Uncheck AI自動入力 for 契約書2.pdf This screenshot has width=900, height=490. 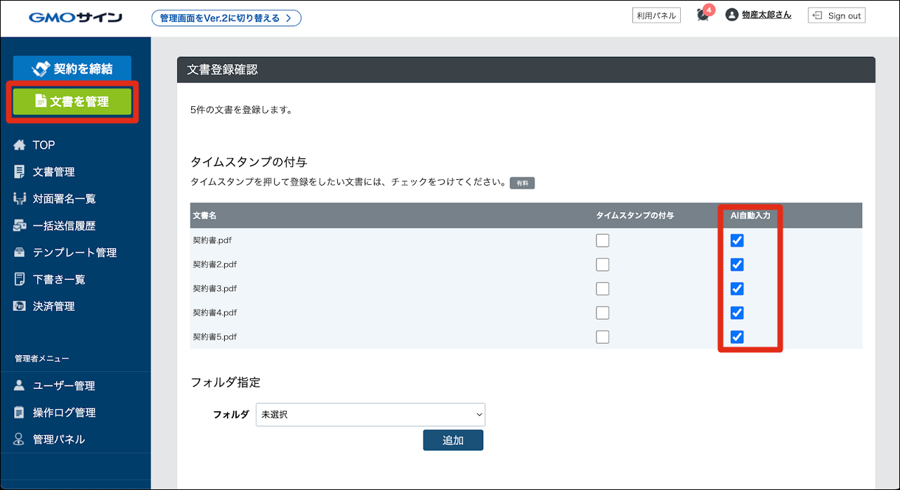[x=737, y=265]
